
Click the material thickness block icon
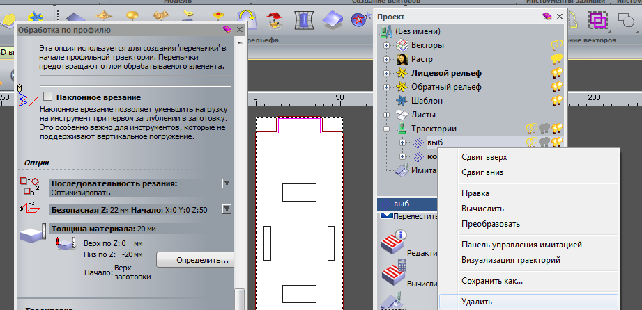tap(32, 234)
